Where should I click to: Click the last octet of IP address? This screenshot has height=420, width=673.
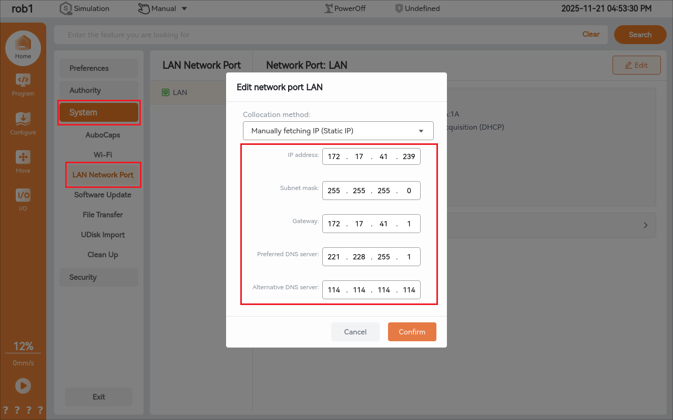click(409, 156)
